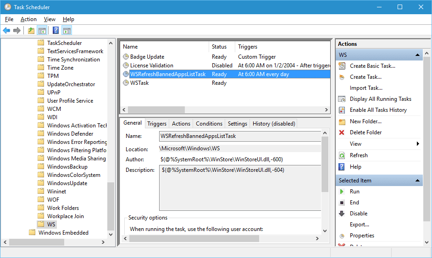Click the clock icon beside License Validation
This screenshot has width=432, height=258.
(126, 66)
